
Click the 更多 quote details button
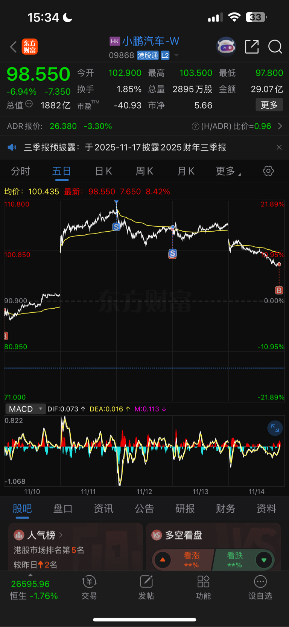pyautogui.click(x=269, y=105)
